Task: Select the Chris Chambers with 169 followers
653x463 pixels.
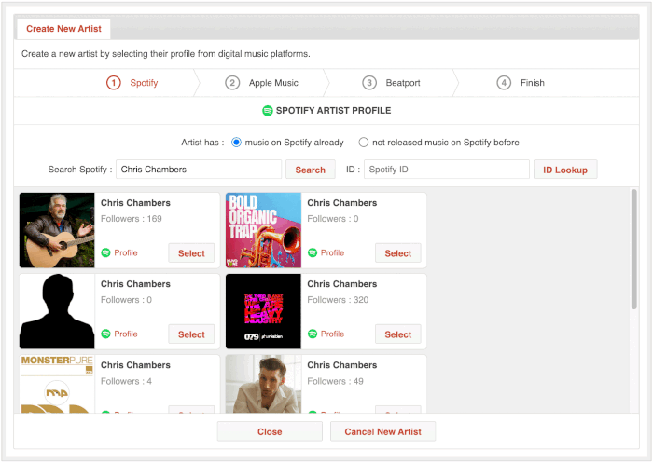Action: tap(191, 252)
